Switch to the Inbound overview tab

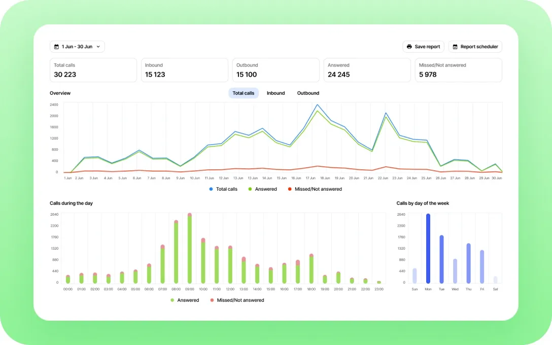[x=275, y=93]
